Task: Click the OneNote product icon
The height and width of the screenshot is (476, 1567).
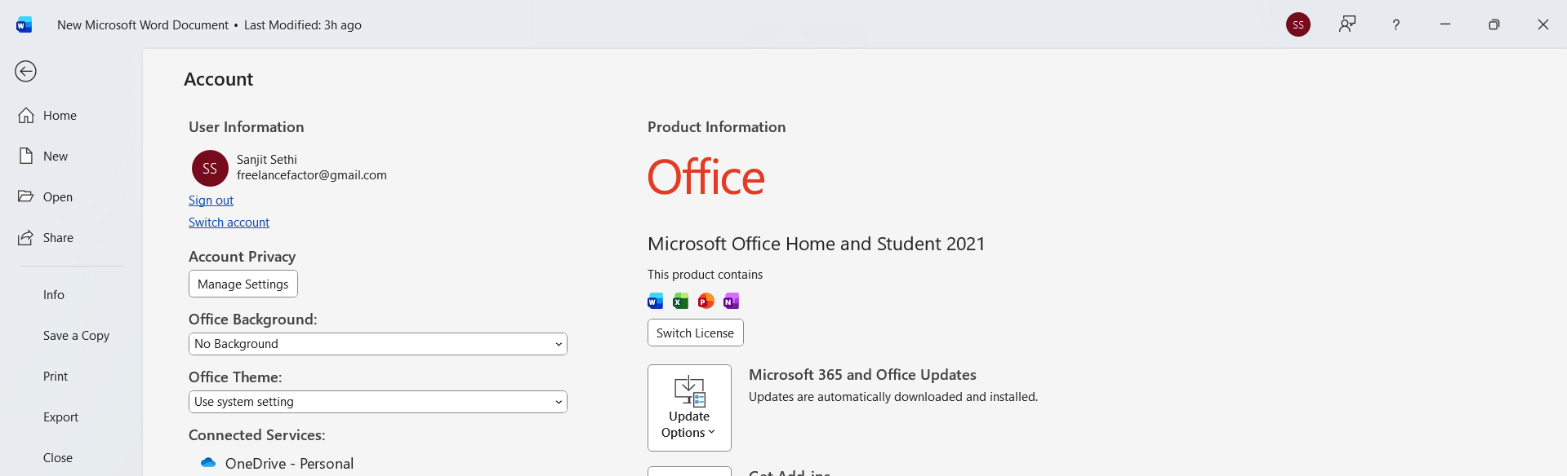Action: click(x=732, y=302)
